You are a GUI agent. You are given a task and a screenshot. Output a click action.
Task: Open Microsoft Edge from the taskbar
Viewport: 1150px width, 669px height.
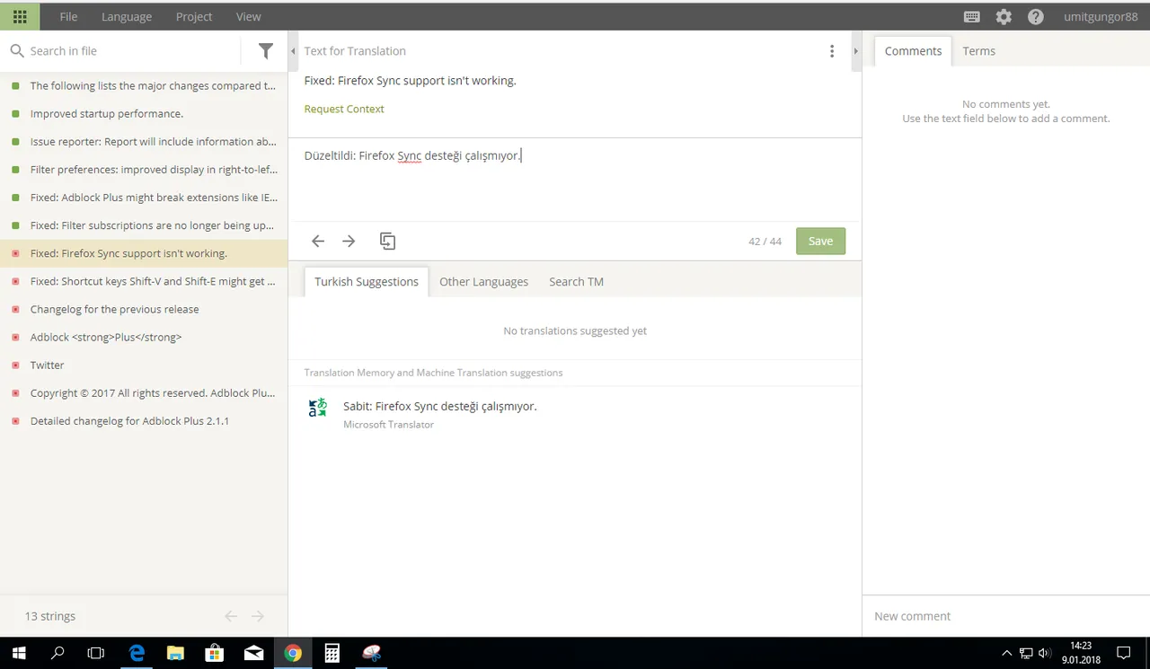(x=137, y=653)
